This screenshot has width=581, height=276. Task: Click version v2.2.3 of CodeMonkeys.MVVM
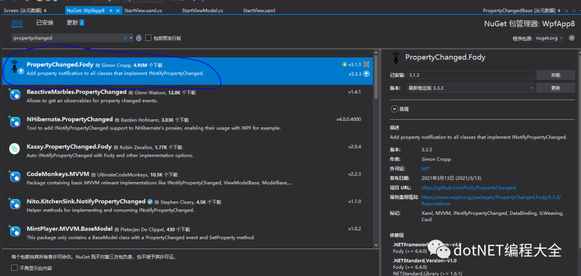(x=354, y=174)
